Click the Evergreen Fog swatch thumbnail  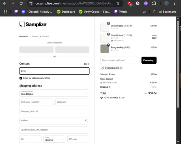105,49
